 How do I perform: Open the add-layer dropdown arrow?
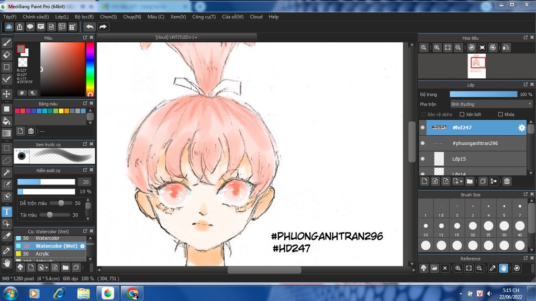tap(461, 181)
